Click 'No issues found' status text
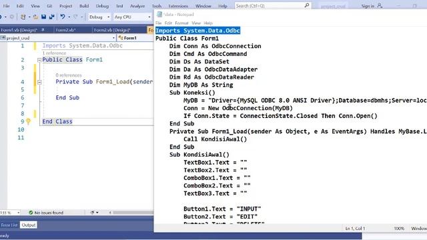The width and height of the screenshot is (427, 240). coord(49,213)
